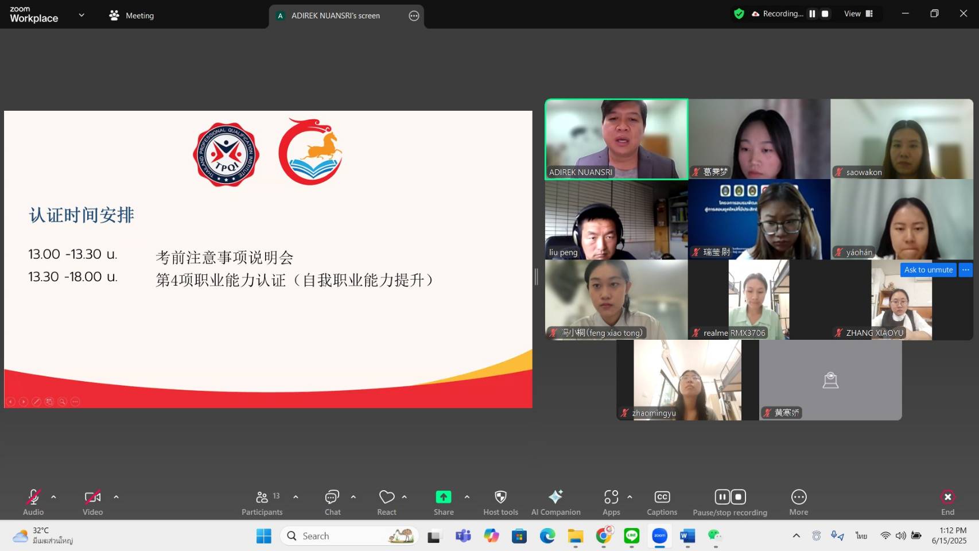979x551 pixels.
Task: Click Ask to unmute on ZHANG XIAOYU
Action: (928, 270)
